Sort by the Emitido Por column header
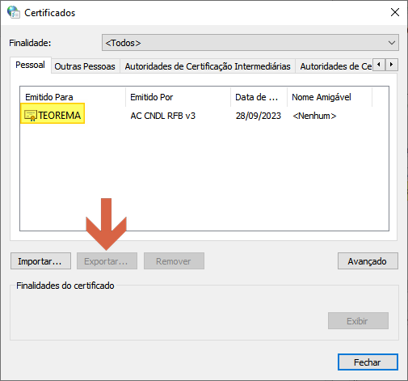This screenshot has height=381, width=408. pos(178,97)
